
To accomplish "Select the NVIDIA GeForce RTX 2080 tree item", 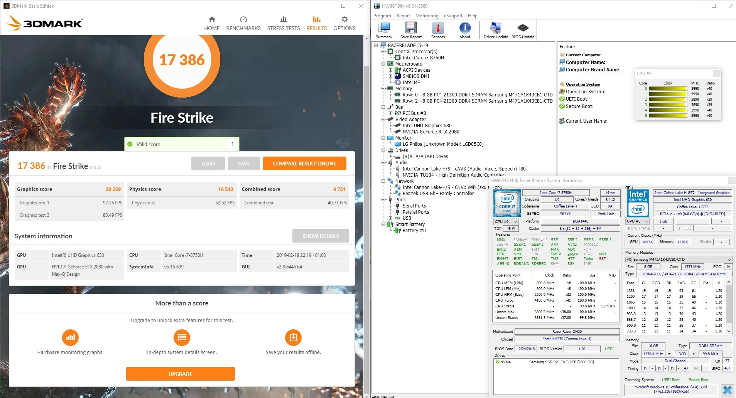I will tap(431, 132).
